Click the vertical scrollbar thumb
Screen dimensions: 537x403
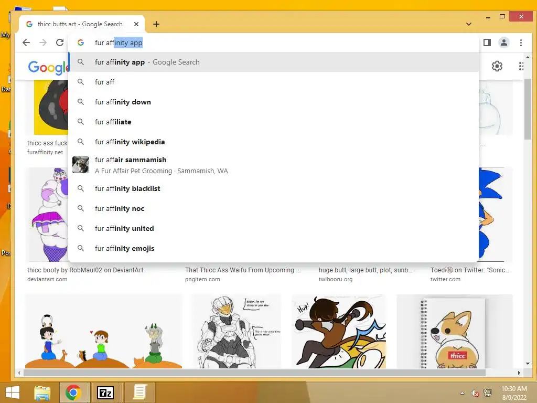tap(528, 109)
